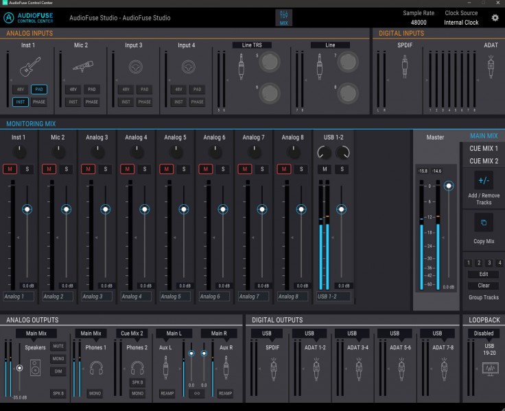Click the Speakers output volume slider handle

pos(20,368)
